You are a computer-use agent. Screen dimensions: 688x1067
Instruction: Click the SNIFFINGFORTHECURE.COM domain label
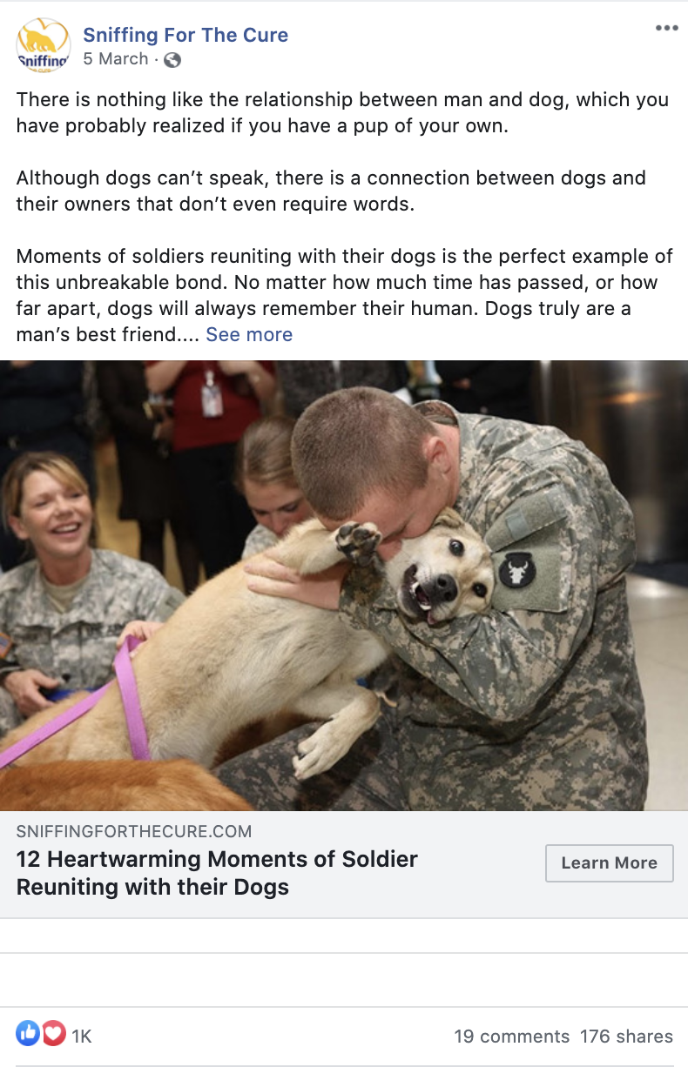pos(134,831)
